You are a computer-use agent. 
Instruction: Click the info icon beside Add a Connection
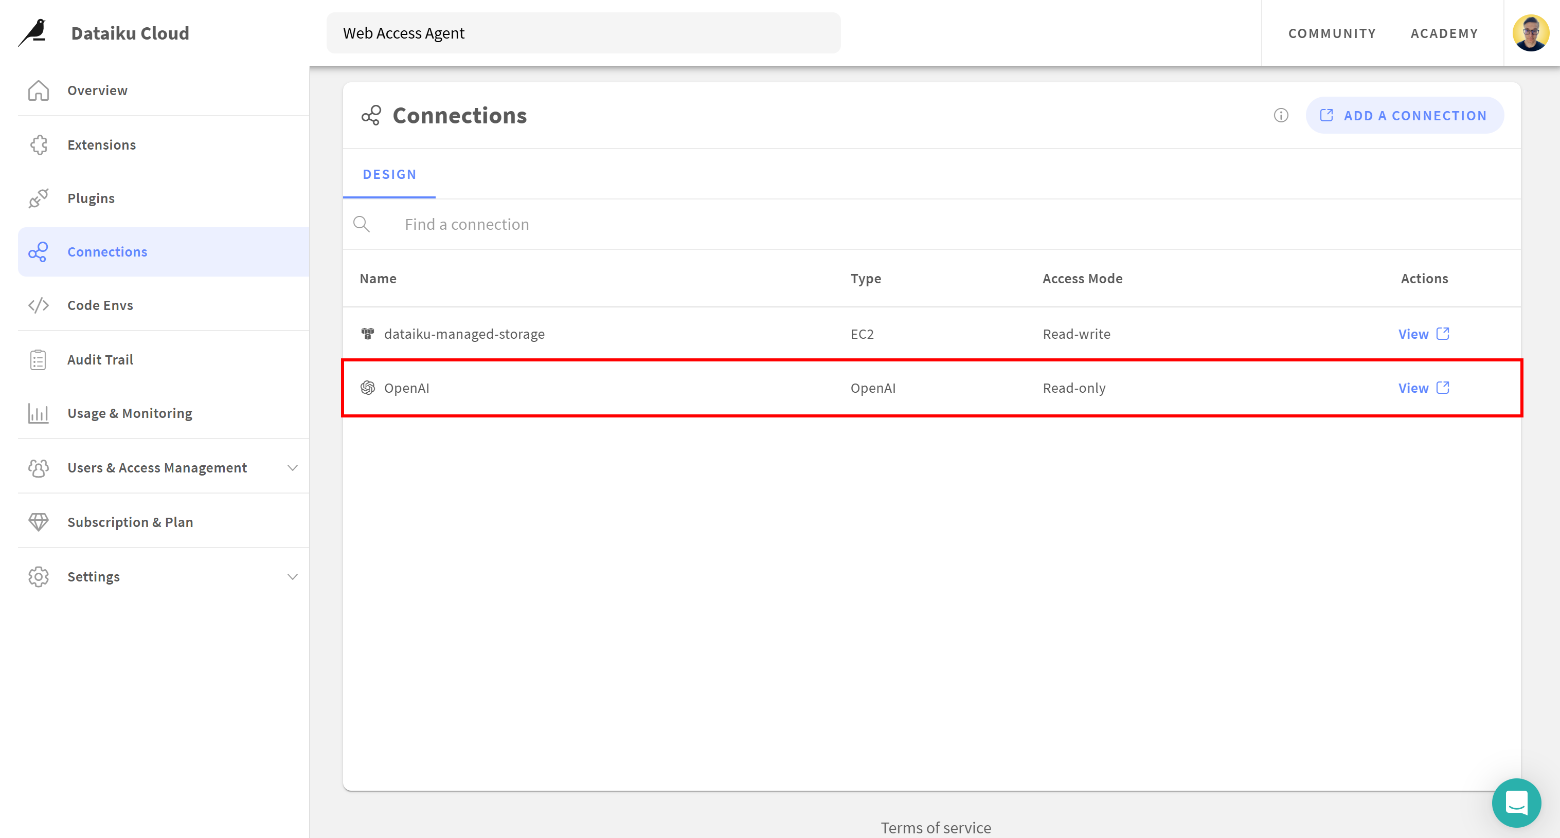[x=1281, y=115]
